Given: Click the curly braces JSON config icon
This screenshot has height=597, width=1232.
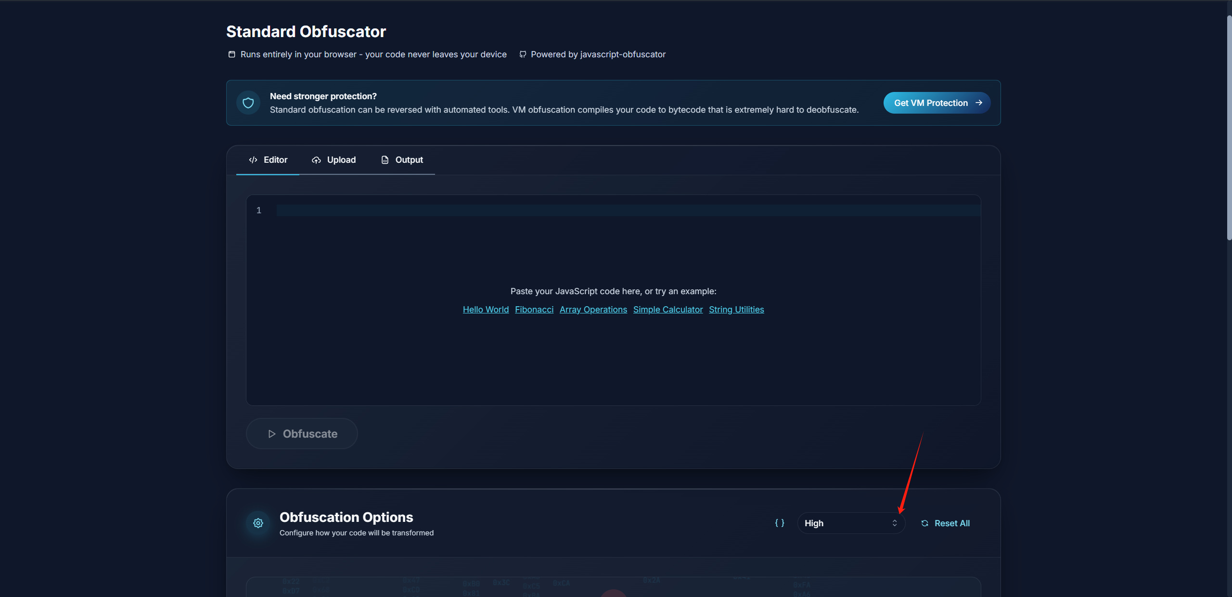Looking at the screenshot, I should click(780, 523).
